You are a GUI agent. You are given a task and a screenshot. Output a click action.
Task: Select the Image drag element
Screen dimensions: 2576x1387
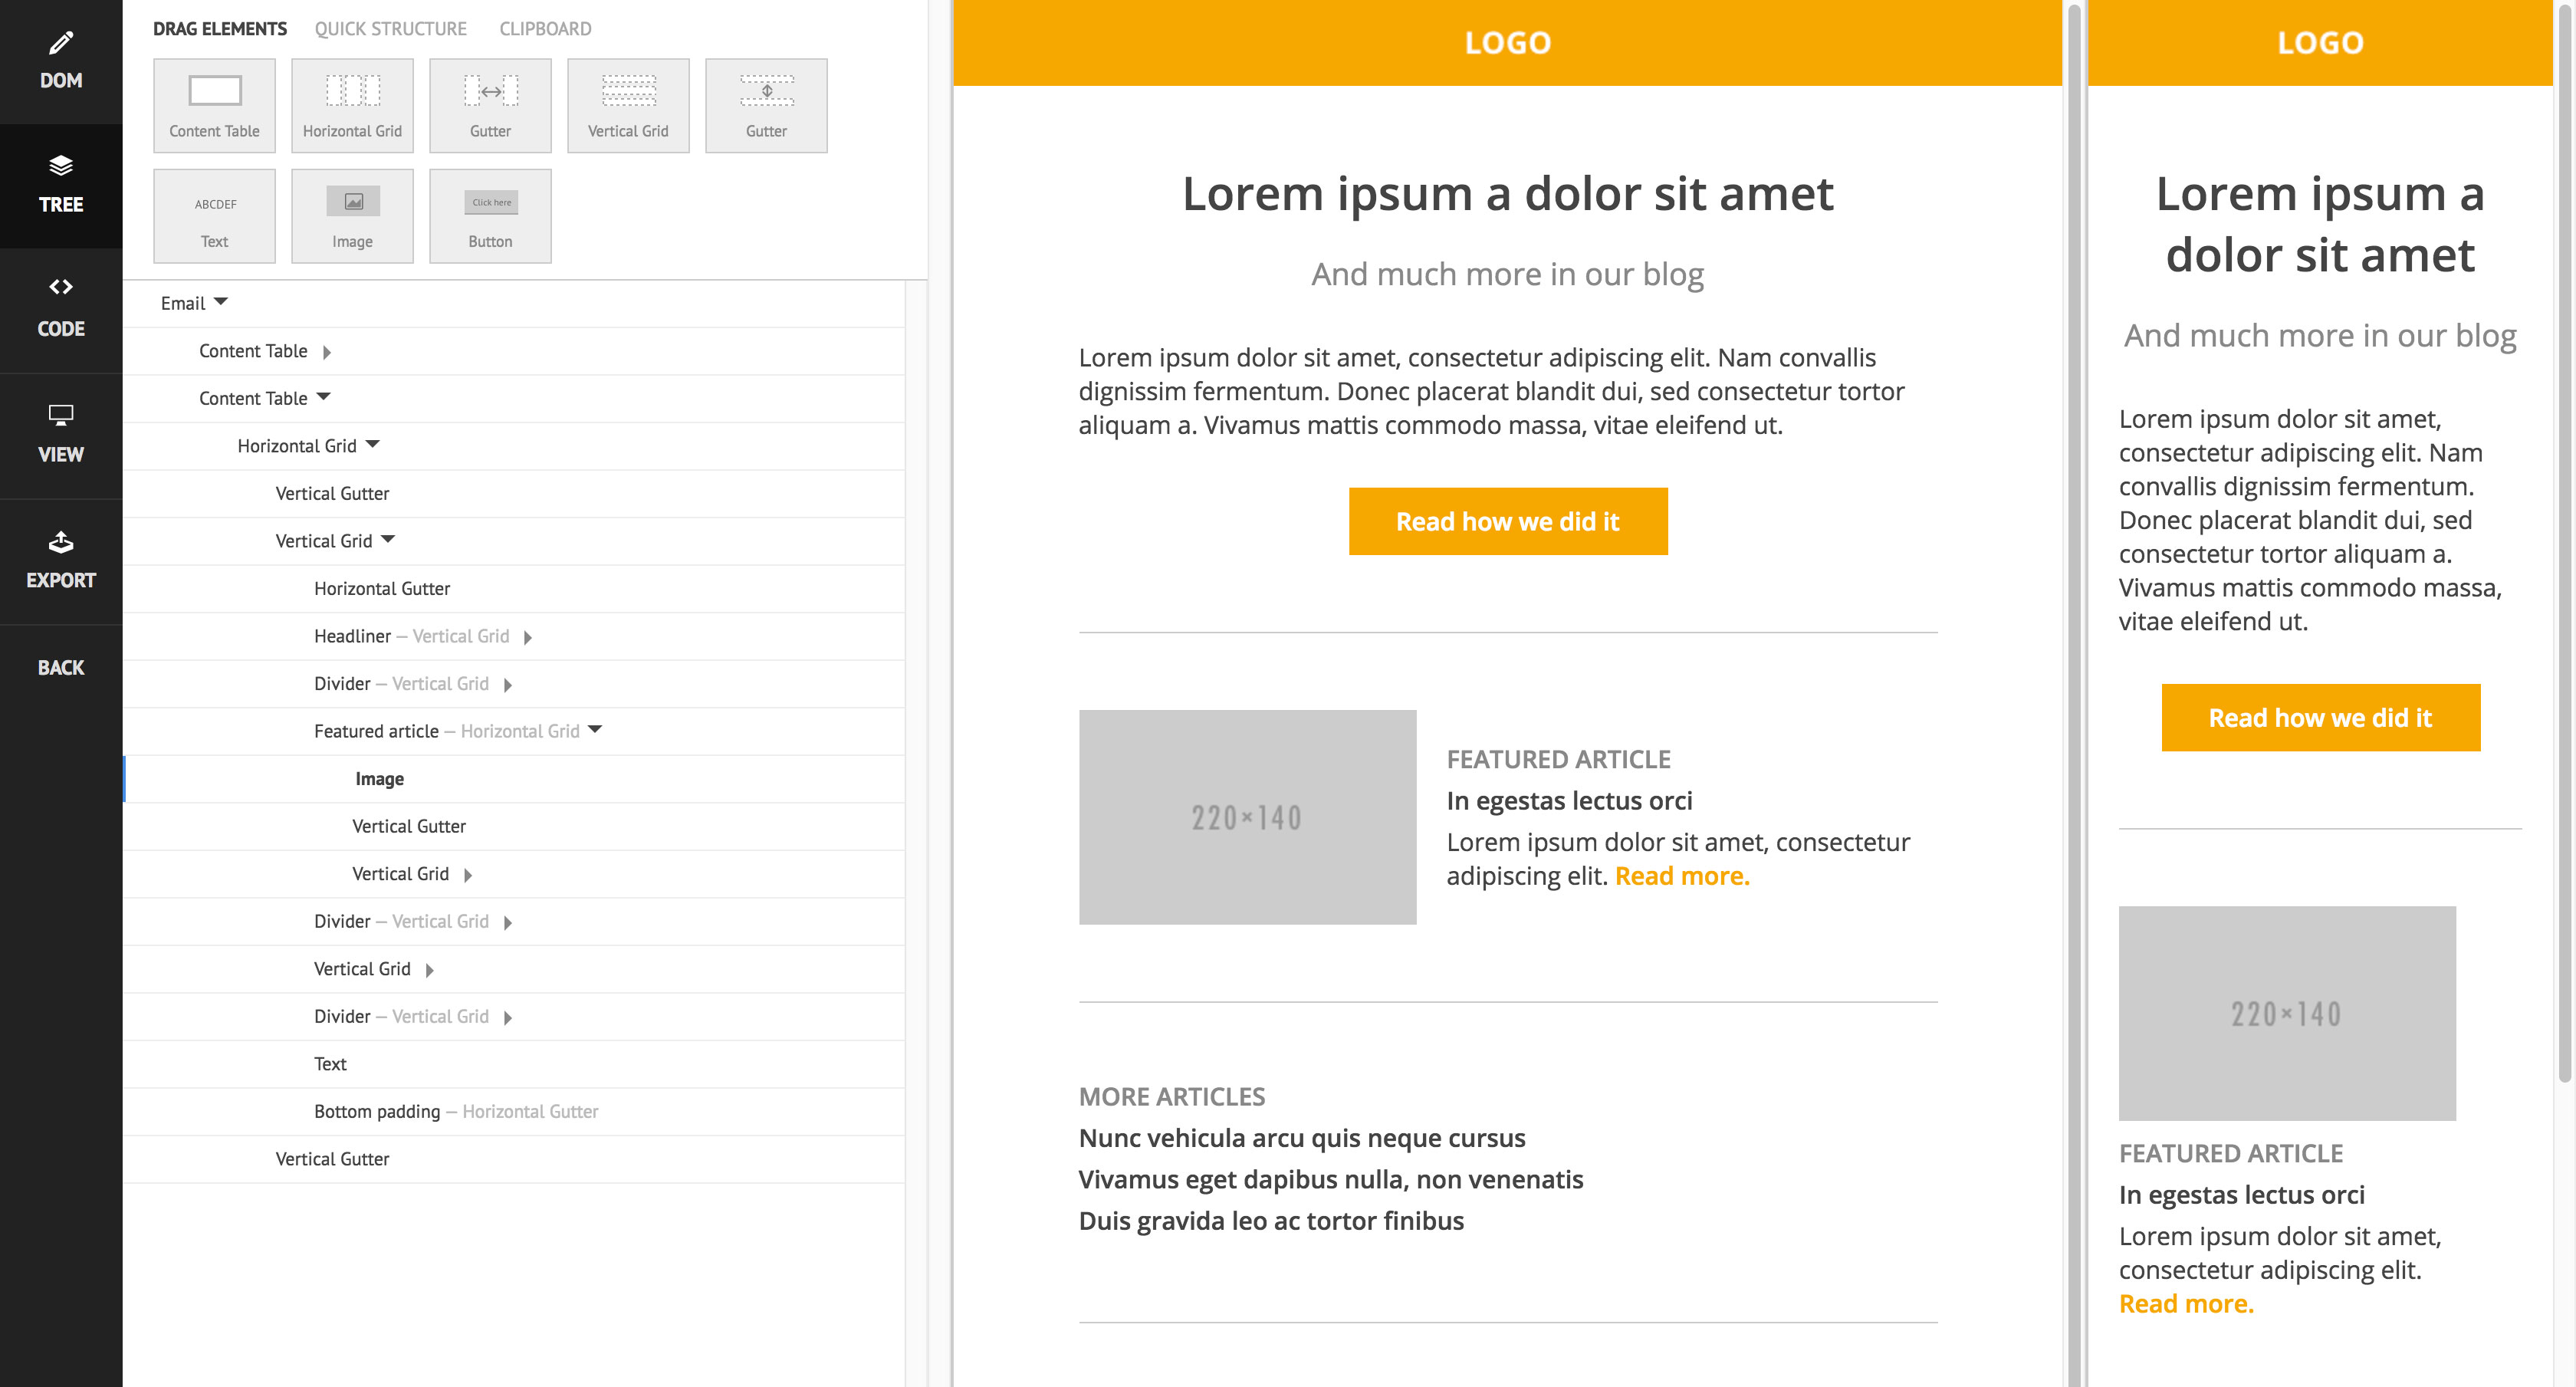click(352, 215)
